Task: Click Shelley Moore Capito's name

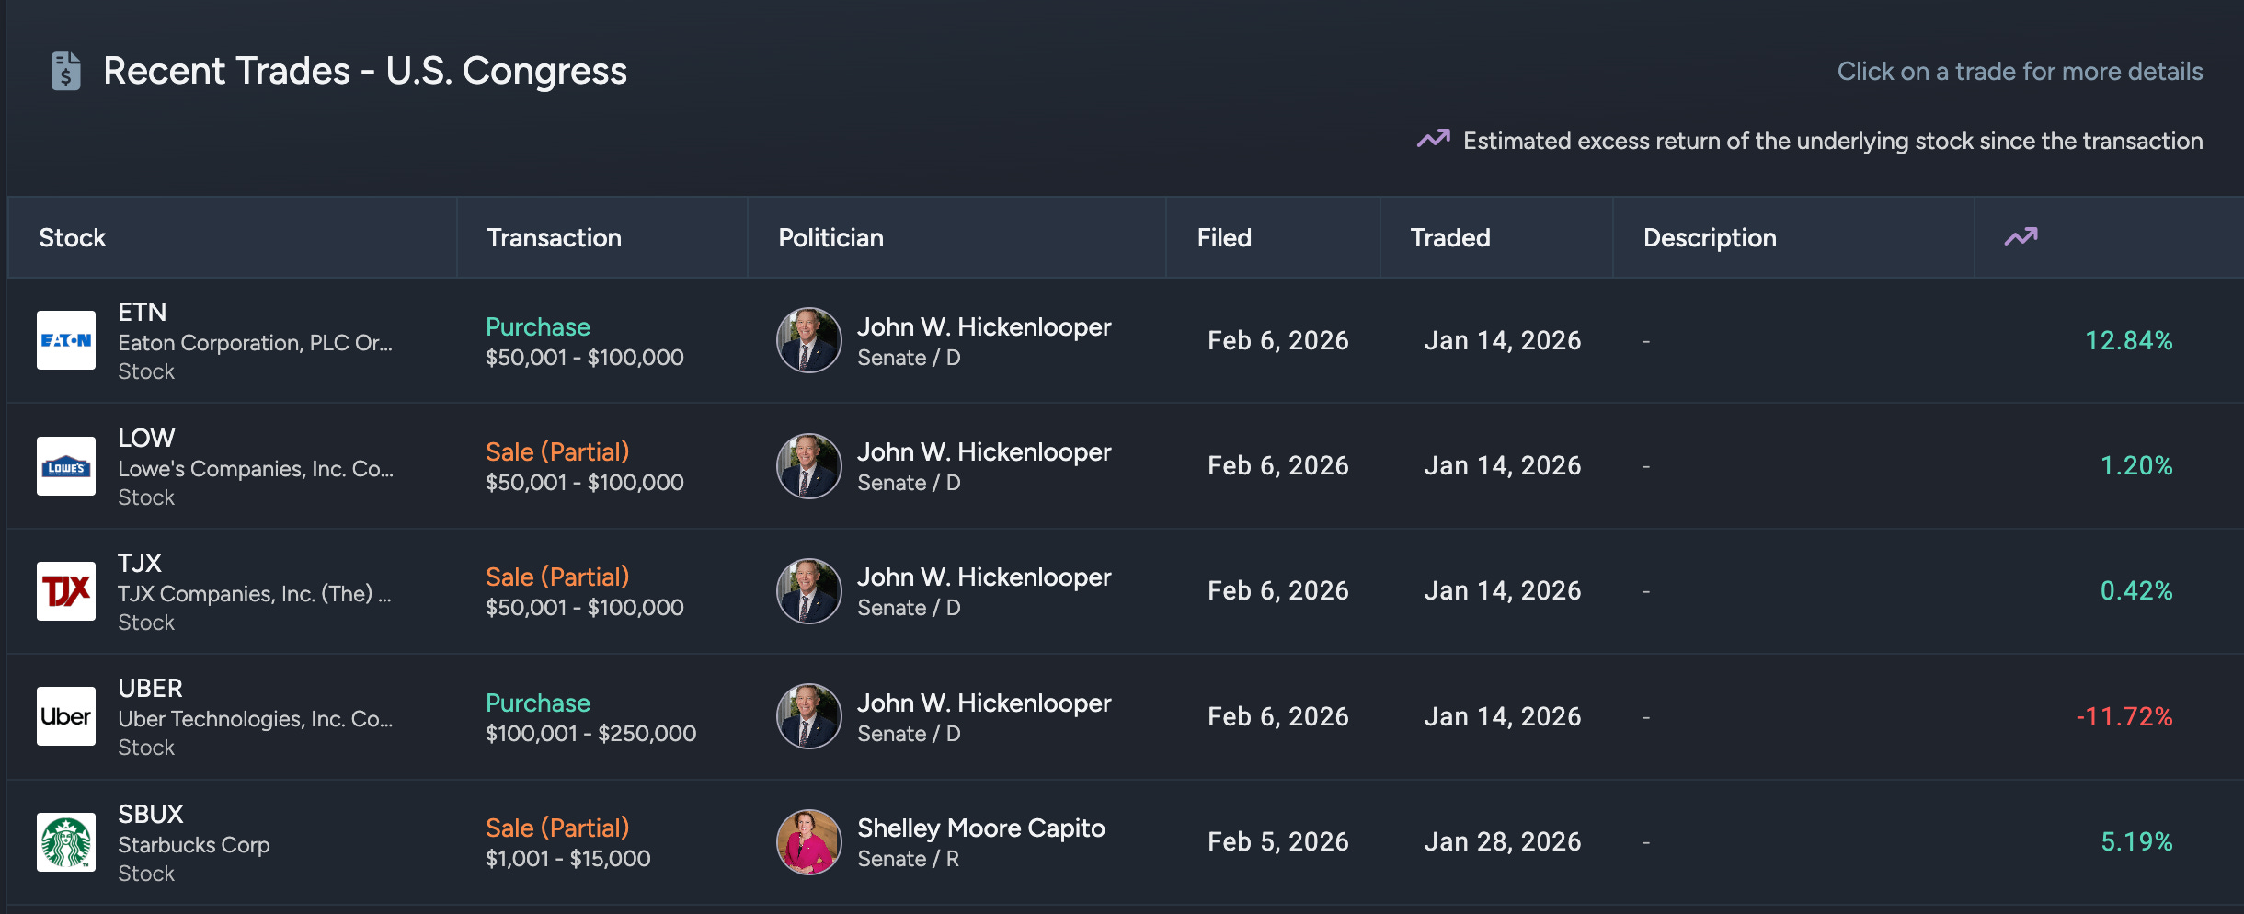Action: click(x=981, y=828)
